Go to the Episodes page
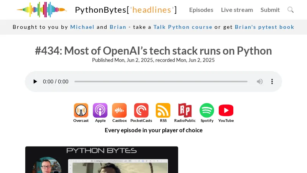 [201, 10]
